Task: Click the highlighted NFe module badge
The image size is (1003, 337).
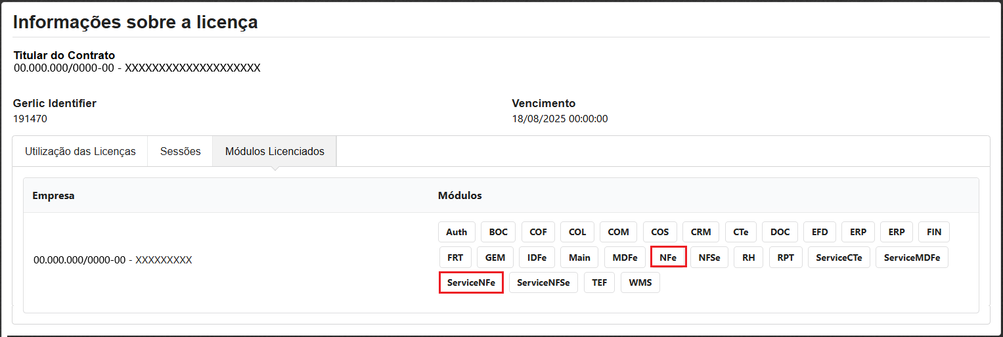Action: (668, 258)
